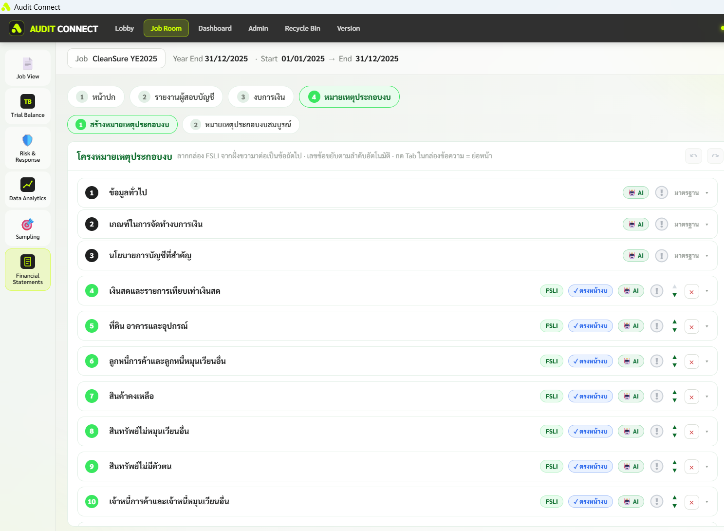The image size is (724, 531).
Task: Click the exclamation icon for ลูกหนี้การค้าและลูกหนี้หมุนเวียนอื่น
Action: pos(657,361)
